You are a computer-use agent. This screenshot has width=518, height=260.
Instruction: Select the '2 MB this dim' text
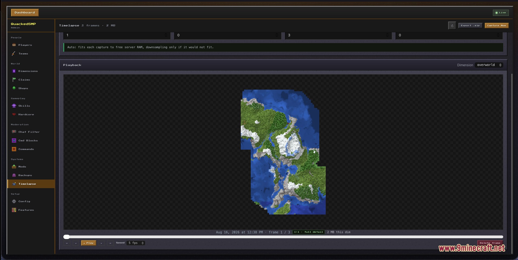click(339, 232)
